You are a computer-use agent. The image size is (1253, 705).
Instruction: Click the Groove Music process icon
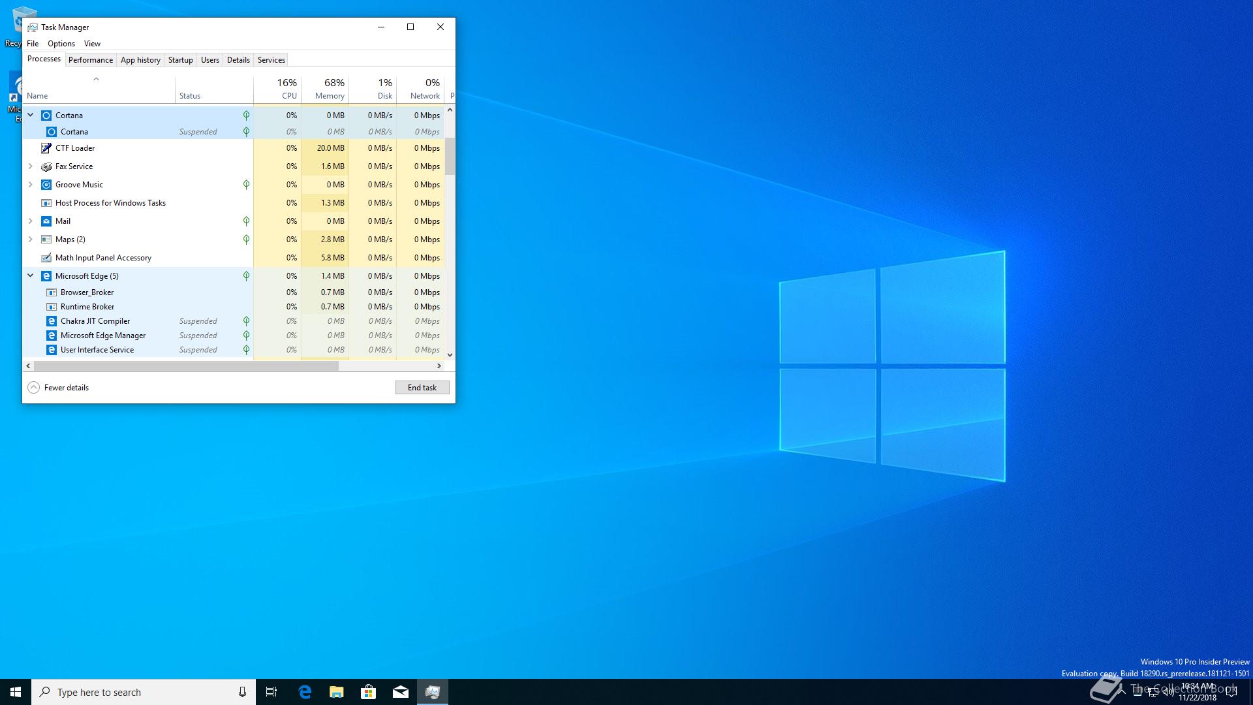click(46, 185)
